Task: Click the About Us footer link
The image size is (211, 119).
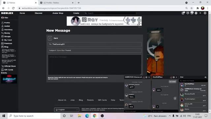Action: coord(62,100)
